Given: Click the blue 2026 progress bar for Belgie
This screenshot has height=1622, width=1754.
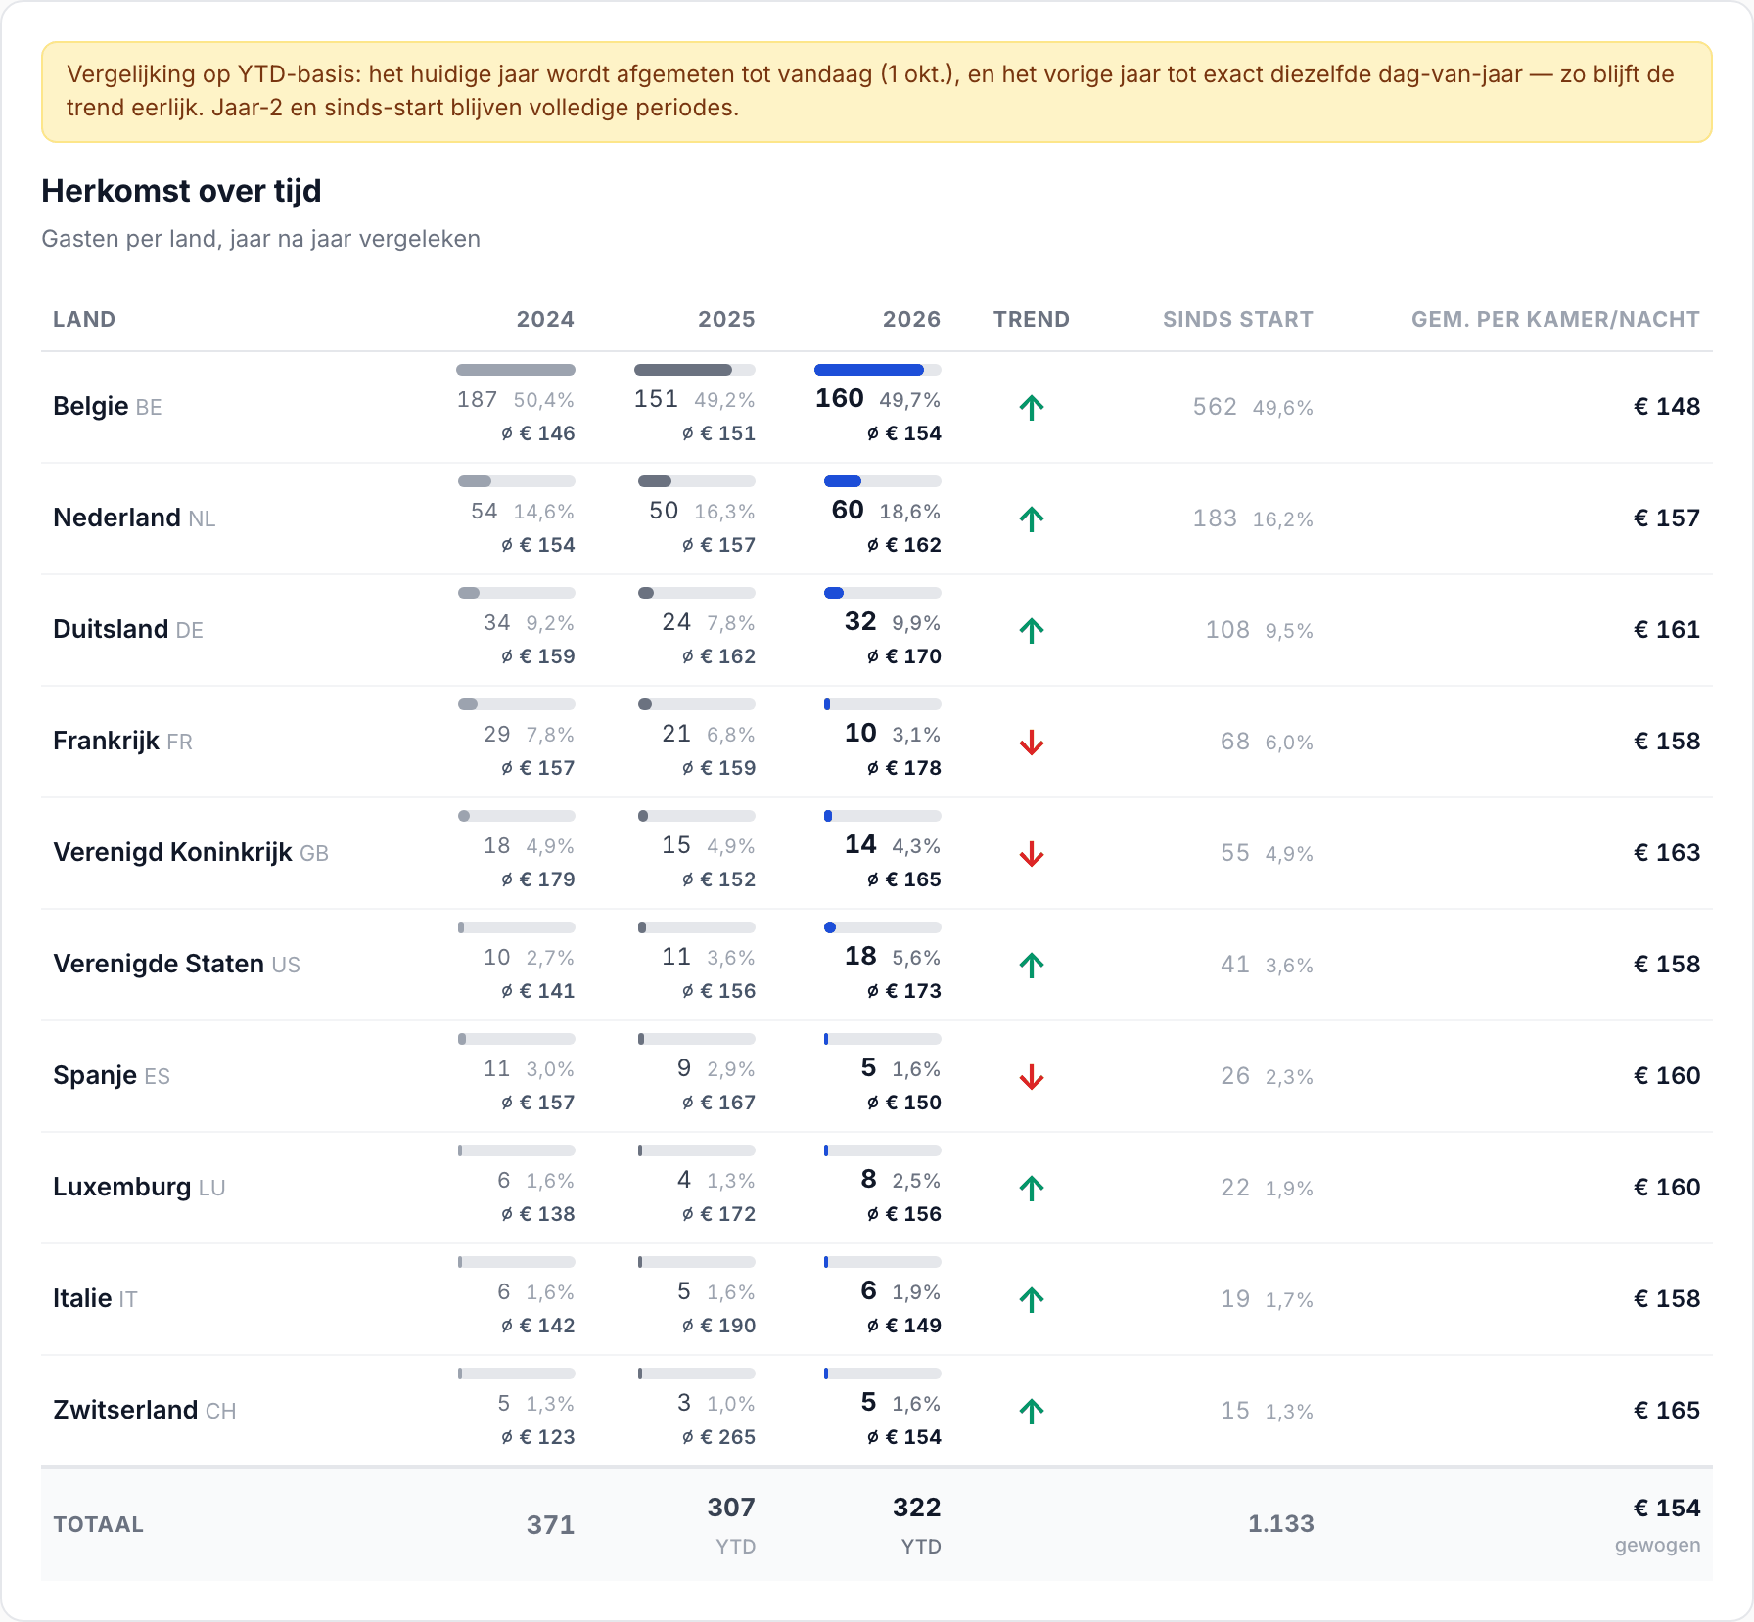Looking at the screenshot, I should point(878,370).
